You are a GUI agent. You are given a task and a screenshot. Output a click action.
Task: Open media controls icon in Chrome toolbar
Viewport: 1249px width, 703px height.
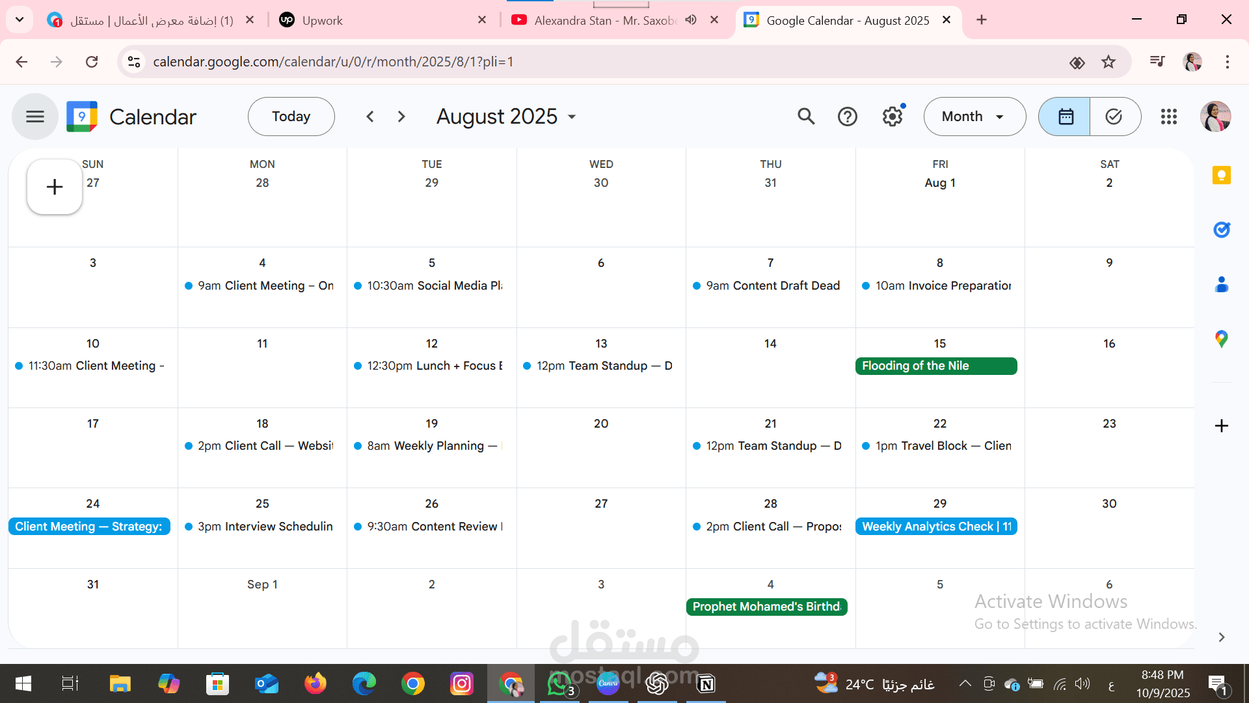click(x=1157, y=62)
